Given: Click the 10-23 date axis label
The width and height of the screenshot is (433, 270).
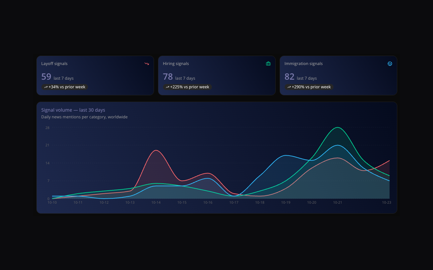Looking at the screenshot, I should tap(387, 202).
